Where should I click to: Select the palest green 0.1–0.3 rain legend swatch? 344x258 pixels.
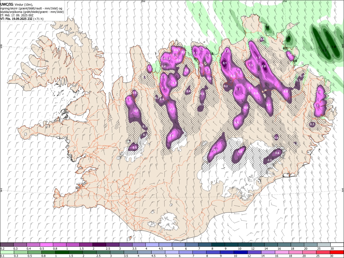pos(7,252)
